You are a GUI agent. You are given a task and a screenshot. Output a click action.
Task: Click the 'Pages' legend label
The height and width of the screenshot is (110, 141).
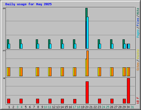click(x=138, y=34)
